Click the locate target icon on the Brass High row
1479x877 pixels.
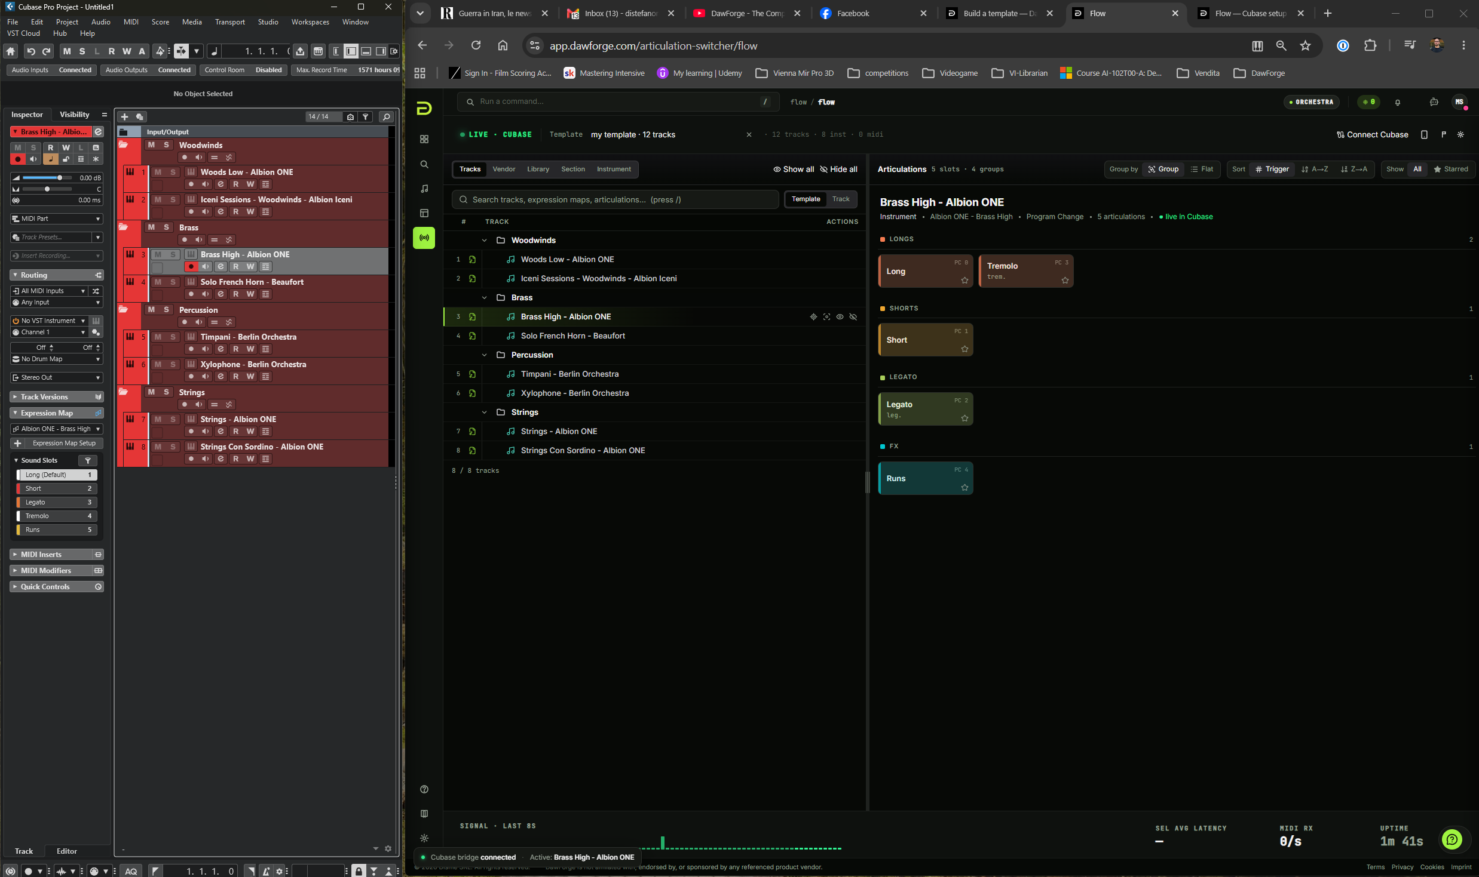[813, 317]
